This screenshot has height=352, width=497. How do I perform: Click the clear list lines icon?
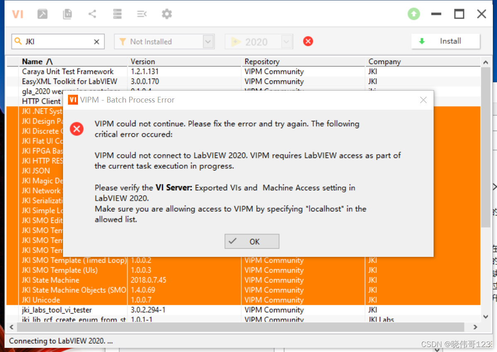[x=142, y=14]
